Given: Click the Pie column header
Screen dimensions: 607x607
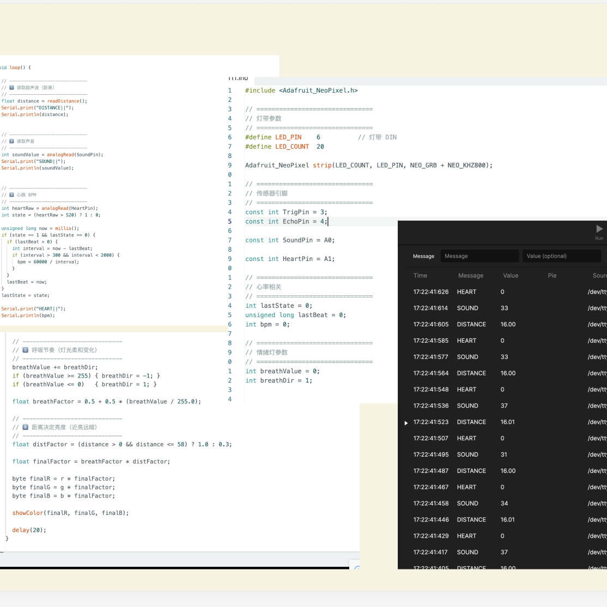Looking at the screenshot, I should [x=552, y=276].
